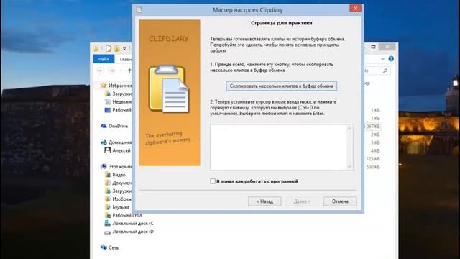460x259 pixels.
Task: Select 'Избранное' in the navigation pane
Action: [120, 86]
